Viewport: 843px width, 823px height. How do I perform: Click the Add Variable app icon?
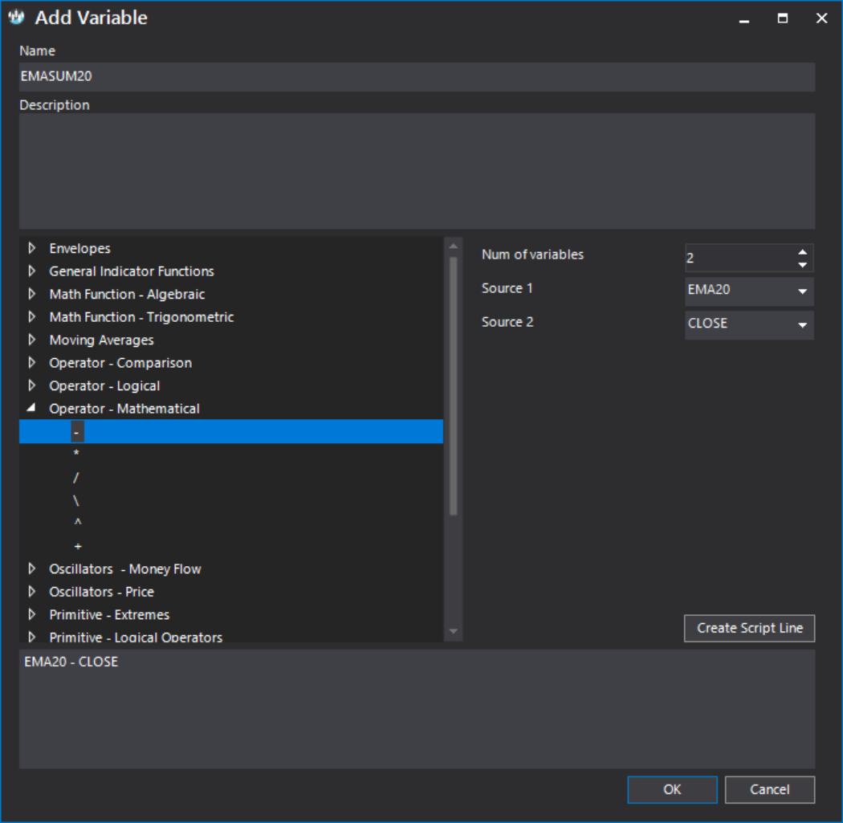[17, 17]
